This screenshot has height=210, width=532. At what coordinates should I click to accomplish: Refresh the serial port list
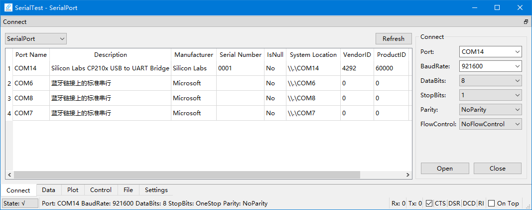393,39
